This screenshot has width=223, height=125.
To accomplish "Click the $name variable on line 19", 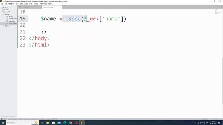I will 48,19.
